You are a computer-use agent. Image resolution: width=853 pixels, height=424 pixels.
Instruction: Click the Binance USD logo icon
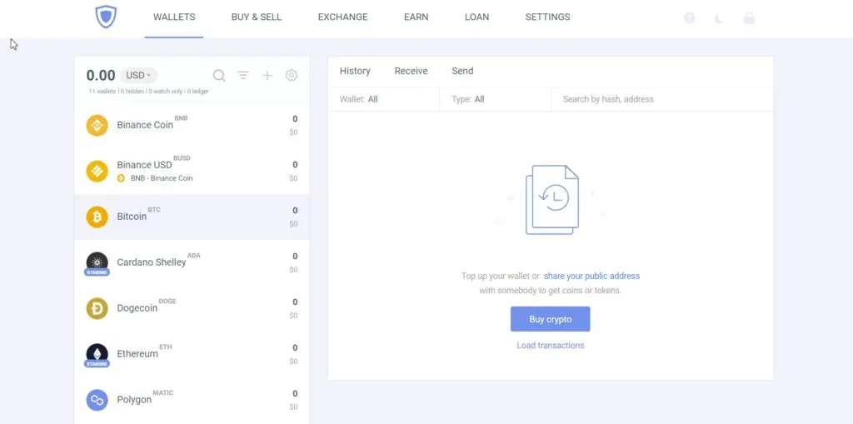97,172
